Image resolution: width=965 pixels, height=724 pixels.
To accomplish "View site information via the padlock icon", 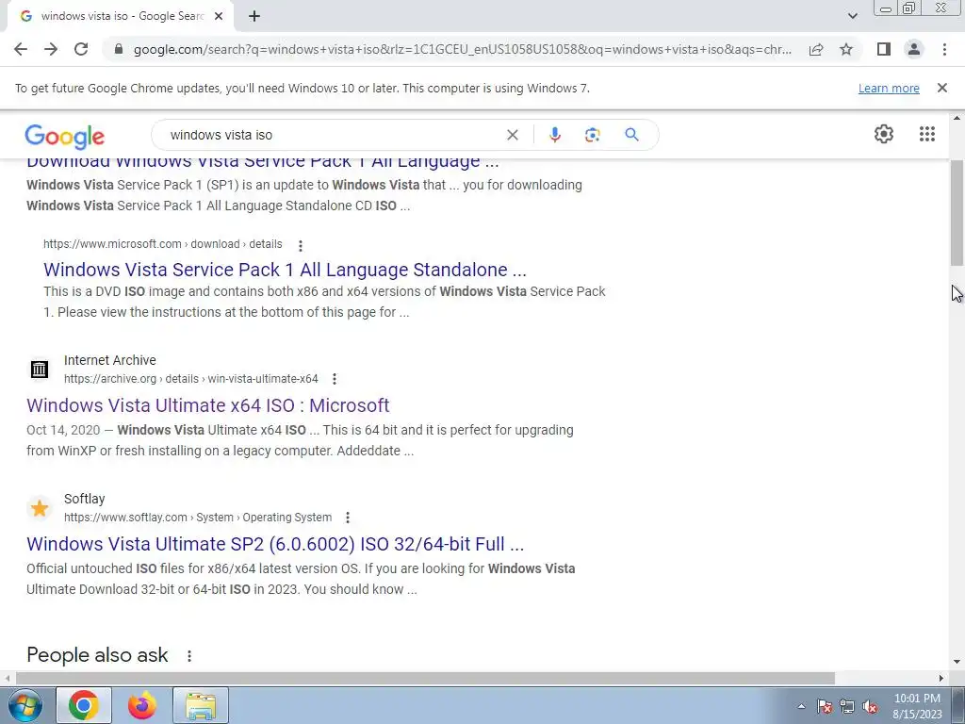I will click(119, 49).
